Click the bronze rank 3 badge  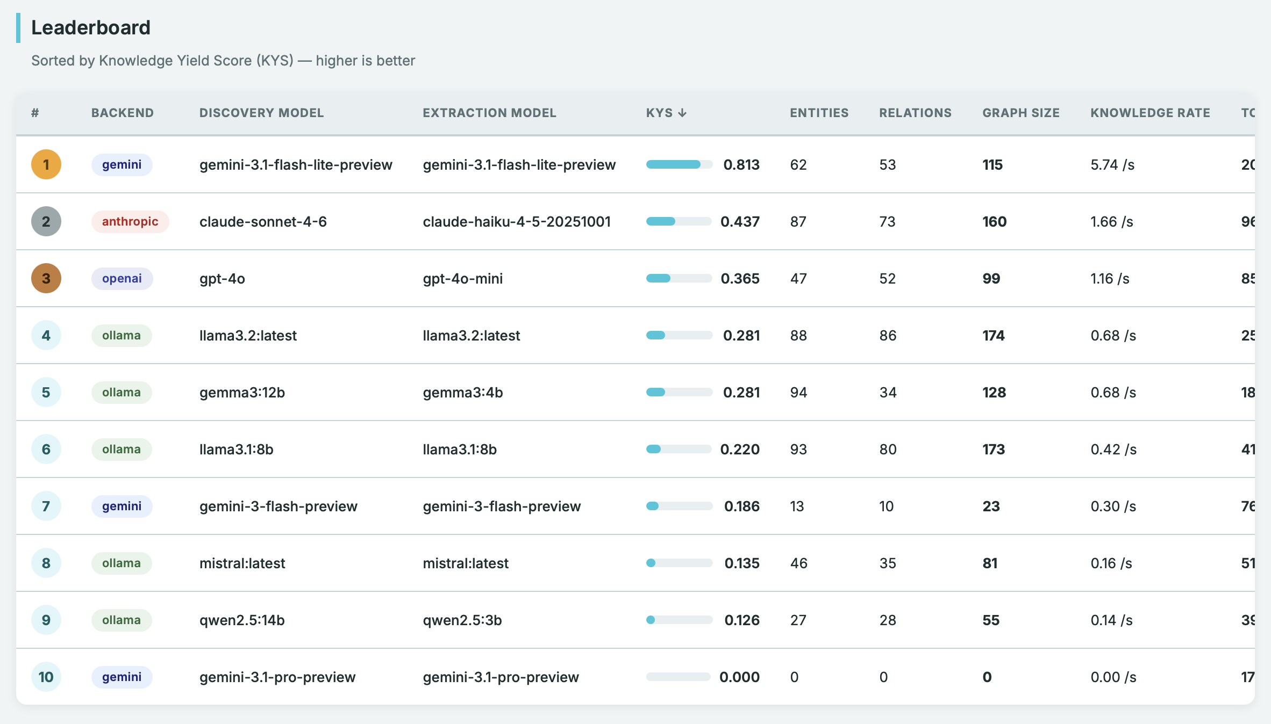(x=46, y=278)
